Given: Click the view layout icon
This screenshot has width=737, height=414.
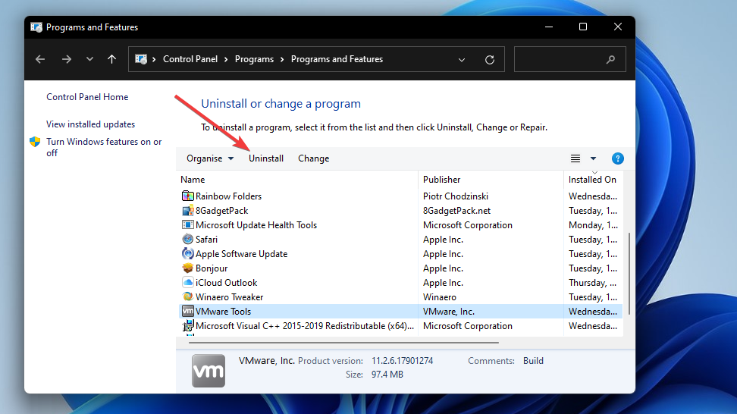Looking at the screenshot, I should pyautogui.click(x=575, y=158).
